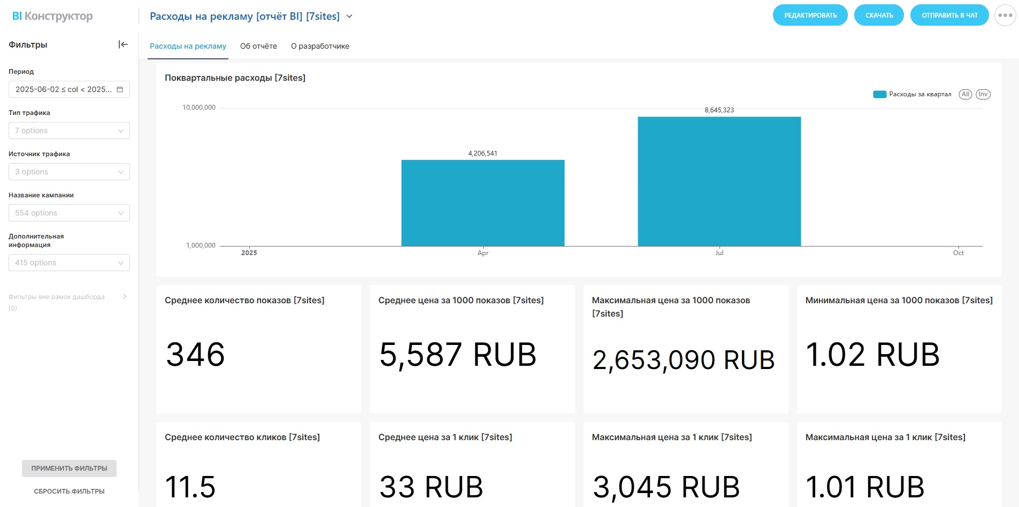The width and height of the screenshot is (1019, 507).
Task: Open the calendar icon in Период field
Action: (120, 89)
